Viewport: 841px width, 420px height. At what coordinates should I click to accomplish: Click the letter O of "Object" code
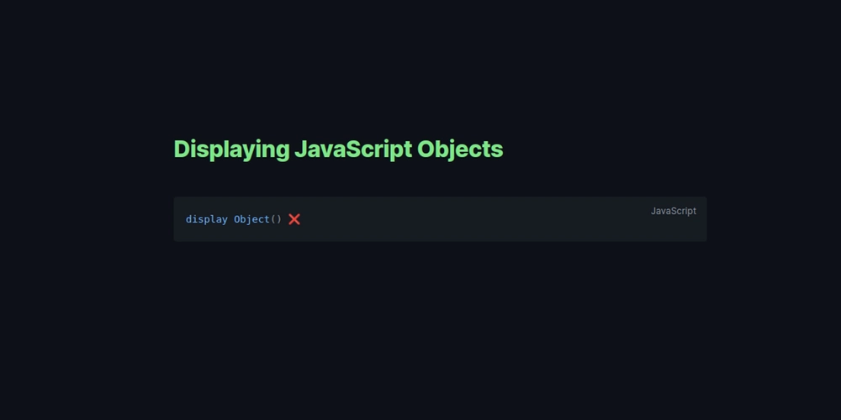click(x=236, y=219)
